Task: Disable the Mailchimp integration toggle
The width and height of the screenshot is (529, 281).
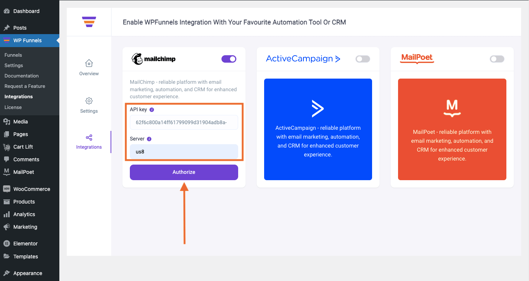Action: pos(229,59)
